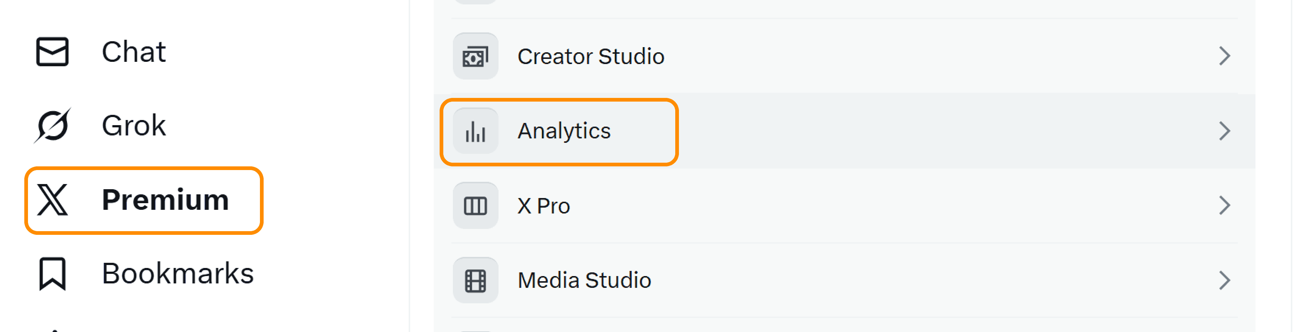
Task: Select the Premium sidebar label
Action: (165, 200)
